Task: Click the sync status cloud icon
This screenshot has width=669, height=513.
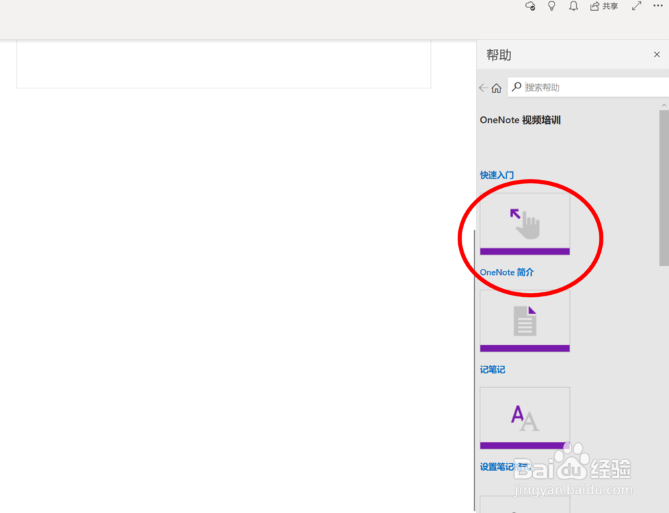Action: (x=530, y=6)
